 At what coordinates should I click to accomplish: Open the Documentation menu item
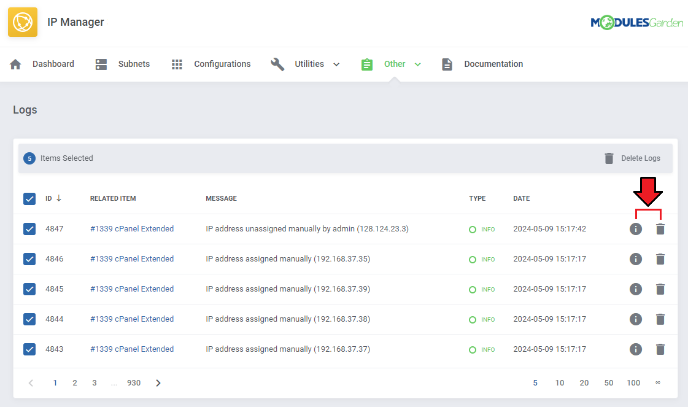click(x=493, y=64)
